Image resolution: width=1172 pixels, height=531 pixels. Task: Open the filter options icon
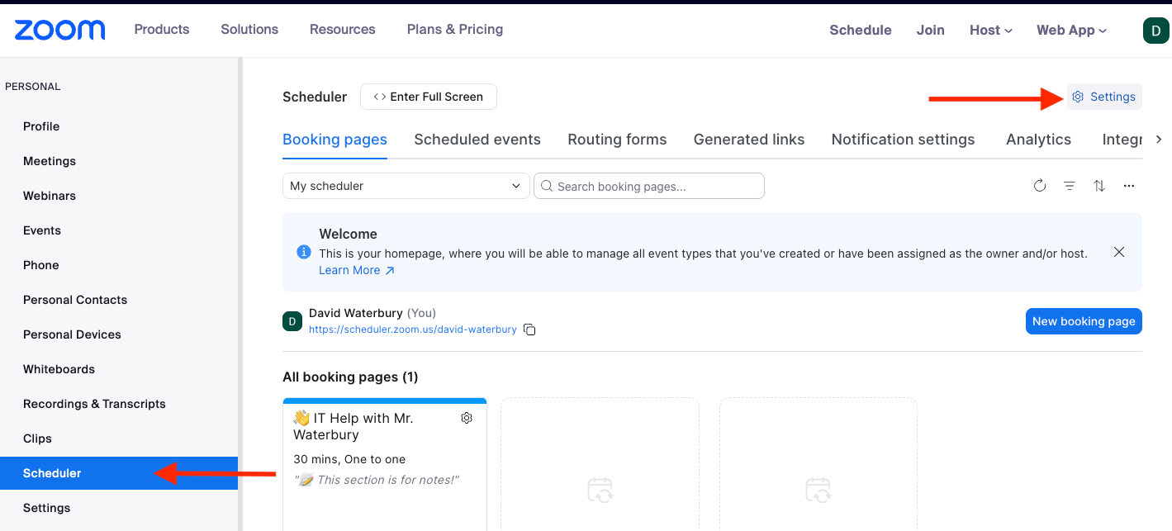(1070, 186)
